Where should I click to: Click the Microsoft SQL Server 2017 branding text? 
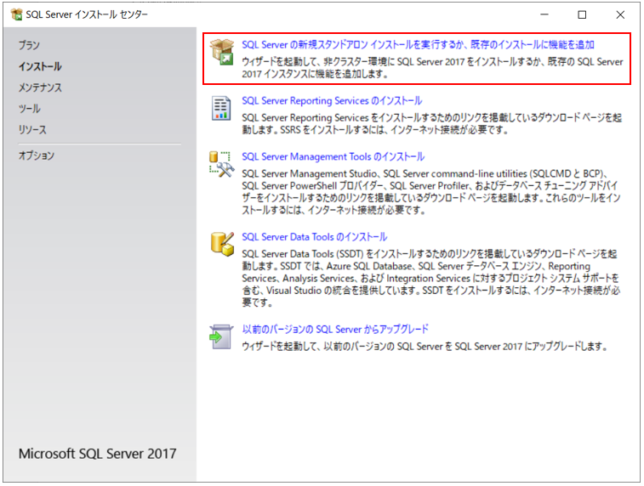97,454
